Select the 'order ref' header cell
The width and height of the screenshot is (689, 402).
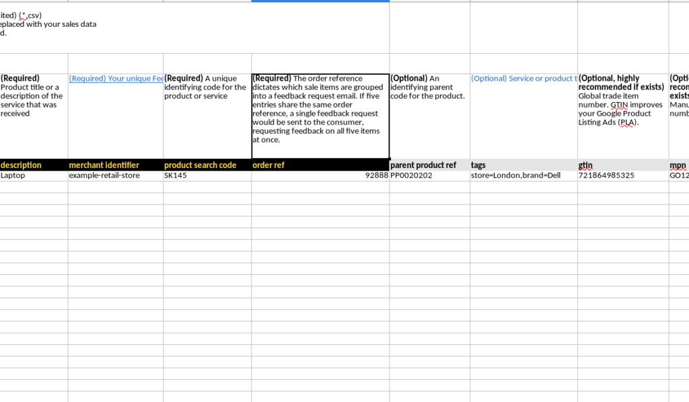(x=320, y=165)
